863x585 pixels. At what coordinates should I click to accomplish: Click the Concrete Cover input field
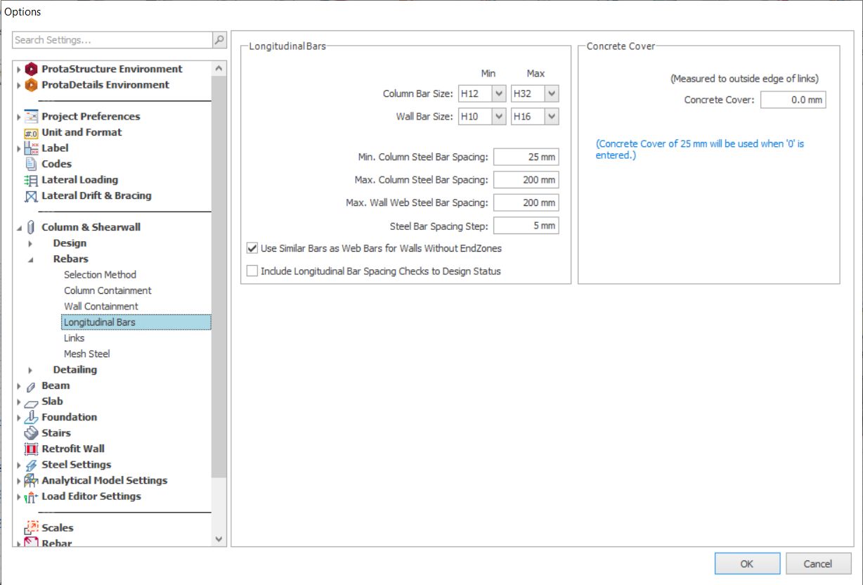pyautogui.click(x=793, y=100)
